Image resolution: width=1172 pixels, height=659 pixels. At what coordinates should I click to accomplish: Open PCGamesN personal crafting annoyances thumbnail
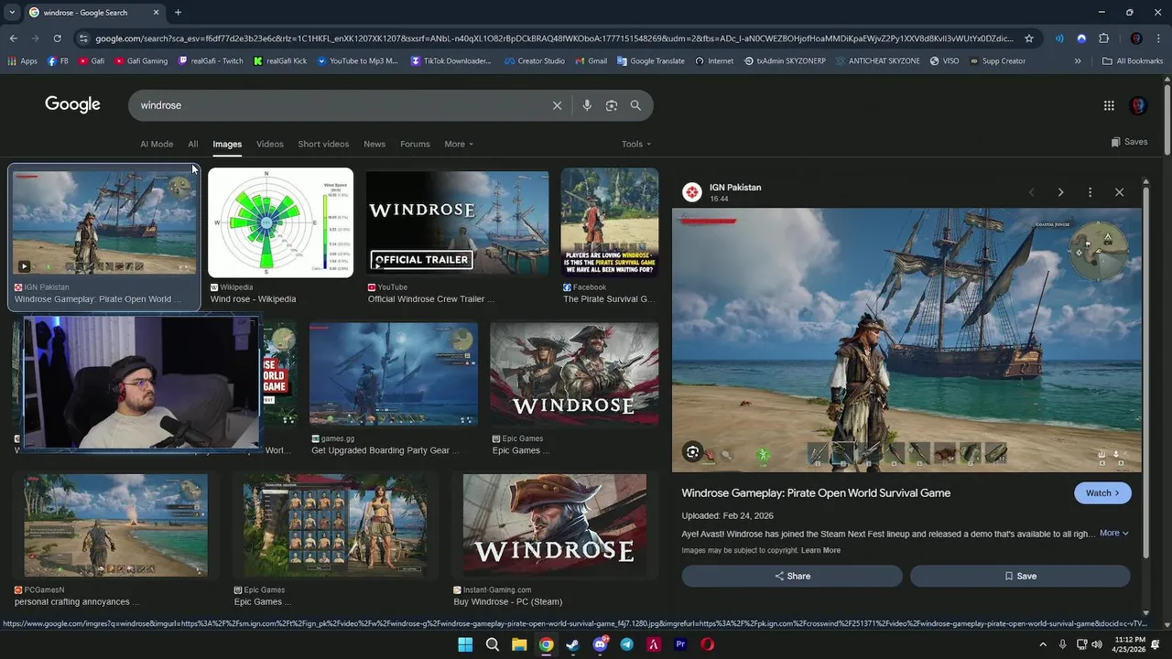[x=115, y=525]
